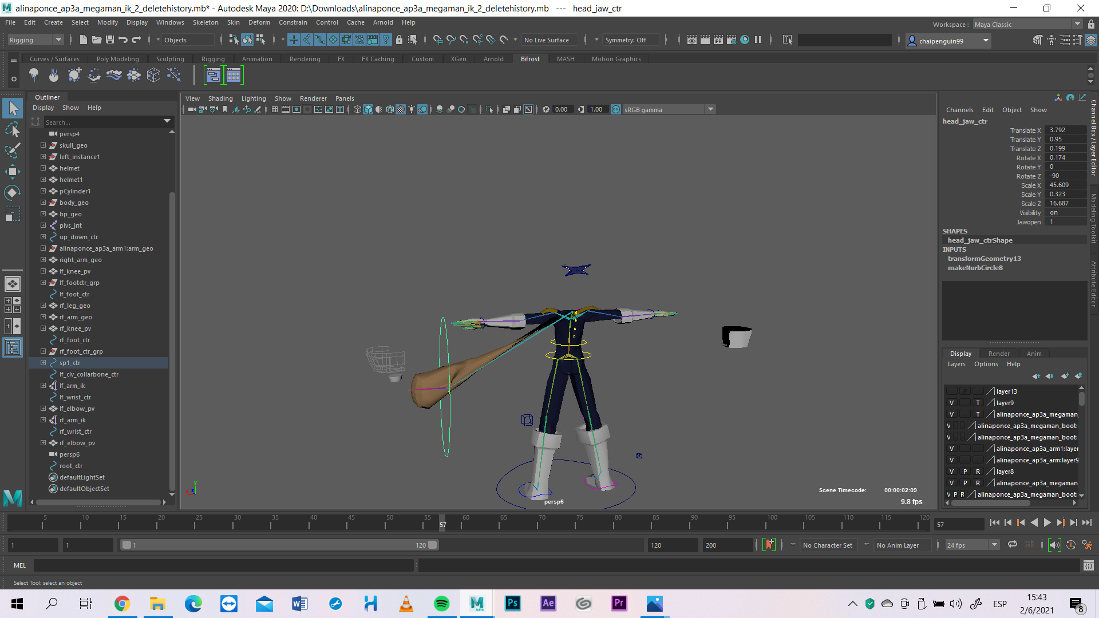Click the Outliner Search field

pyautogui.click(x=103, y=122)
